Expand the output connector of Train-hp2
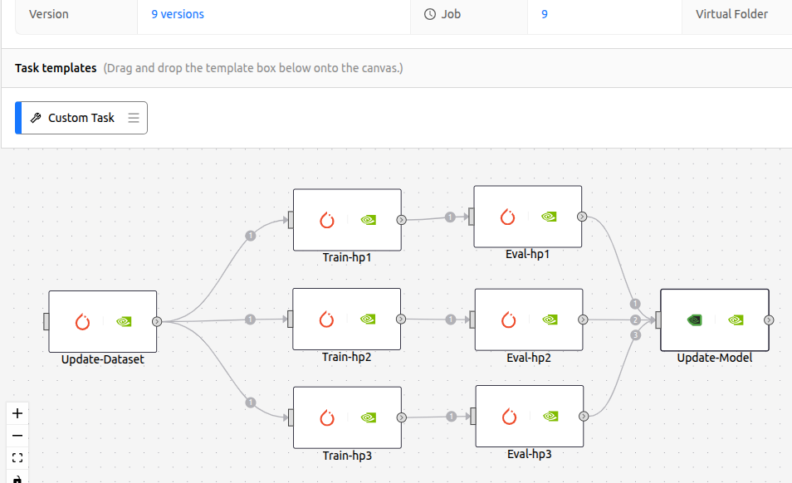This screenshot has width=792, height=483. [399, 320]
